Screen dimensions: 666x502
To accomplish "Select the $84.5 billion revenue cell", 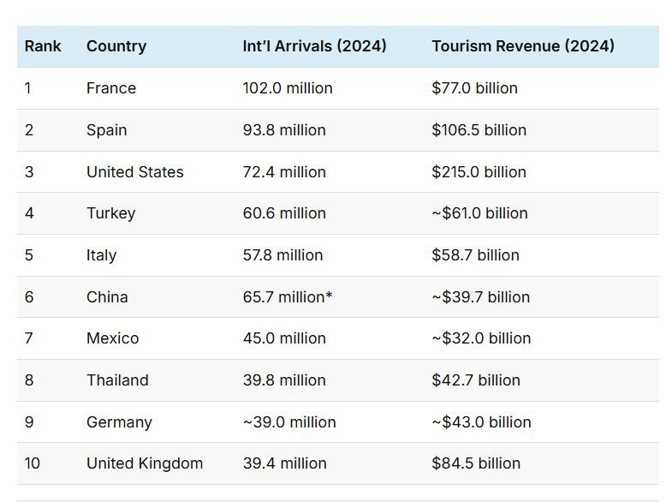I will (x=476, y=463).
